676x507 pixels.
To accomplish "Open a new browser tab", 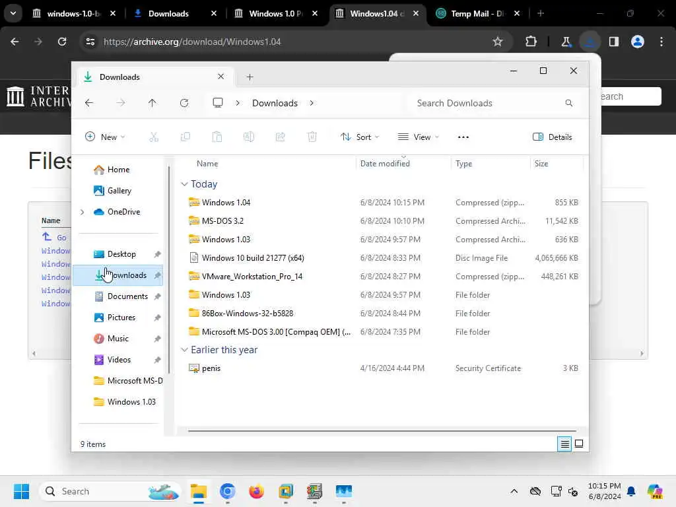I will pos(541,13).
